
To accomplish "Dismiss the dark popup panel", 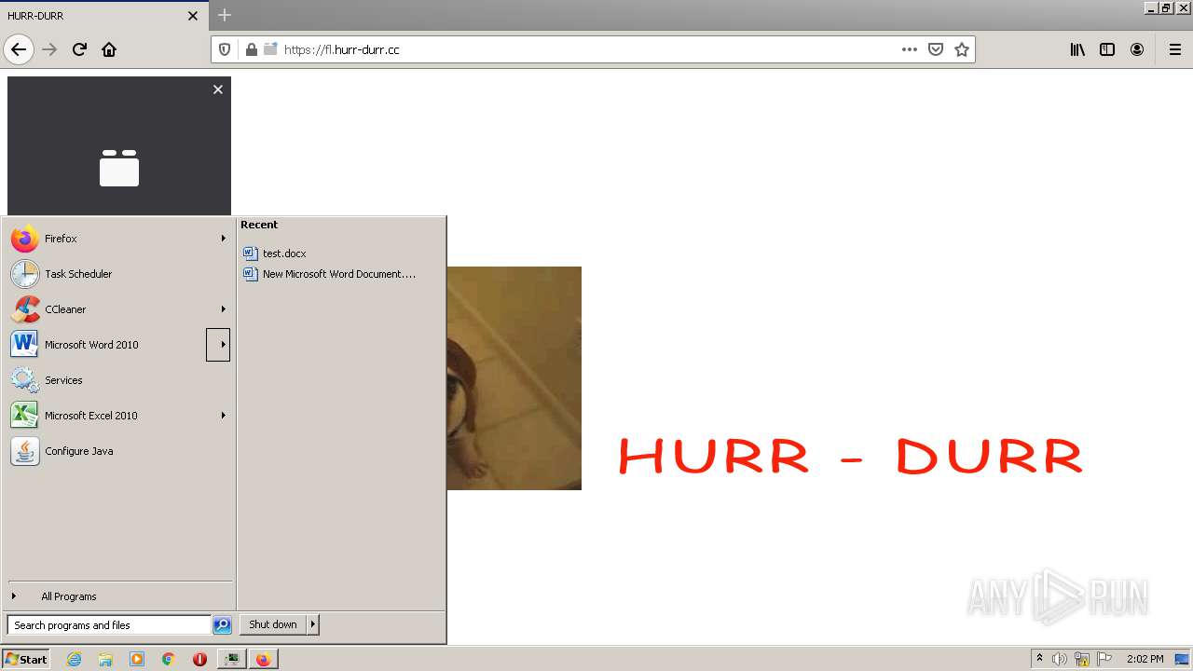I will coord(218,89).
